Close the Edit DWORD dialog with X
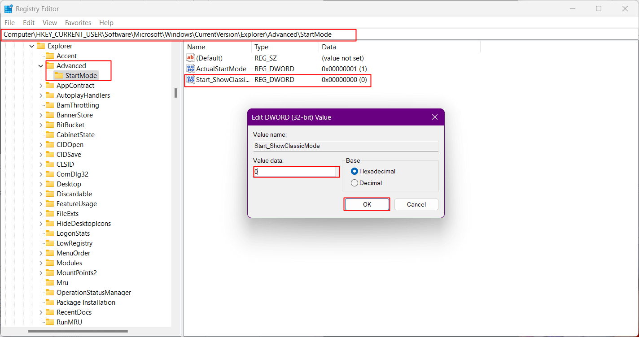This screenshot has height=337, width=639. tap(434, 117)
